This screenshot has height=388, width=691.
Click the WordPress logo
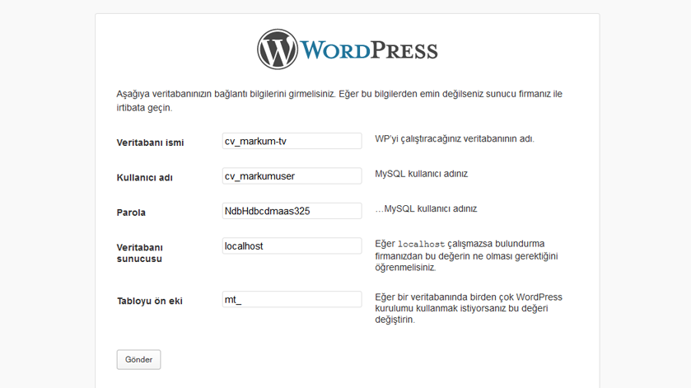coord(348,49)
